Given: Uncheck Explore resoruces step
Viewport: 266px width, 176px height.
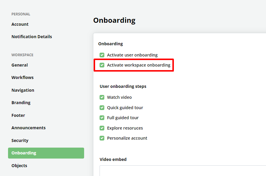Looking at the screenshot, I should (x=102, y=128).
